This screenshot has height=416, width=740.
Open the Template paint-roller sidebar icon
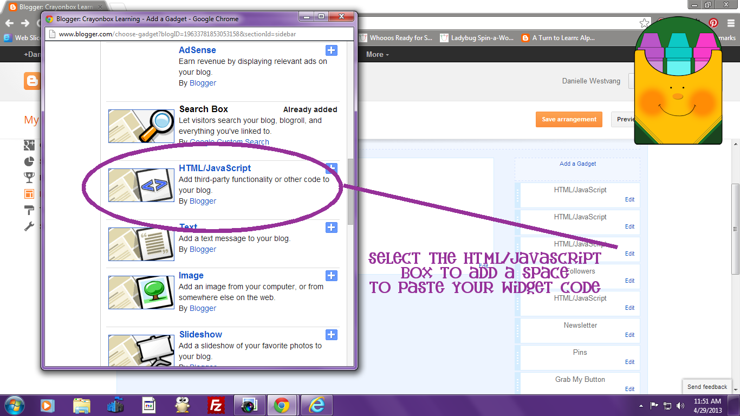(29, 210)
